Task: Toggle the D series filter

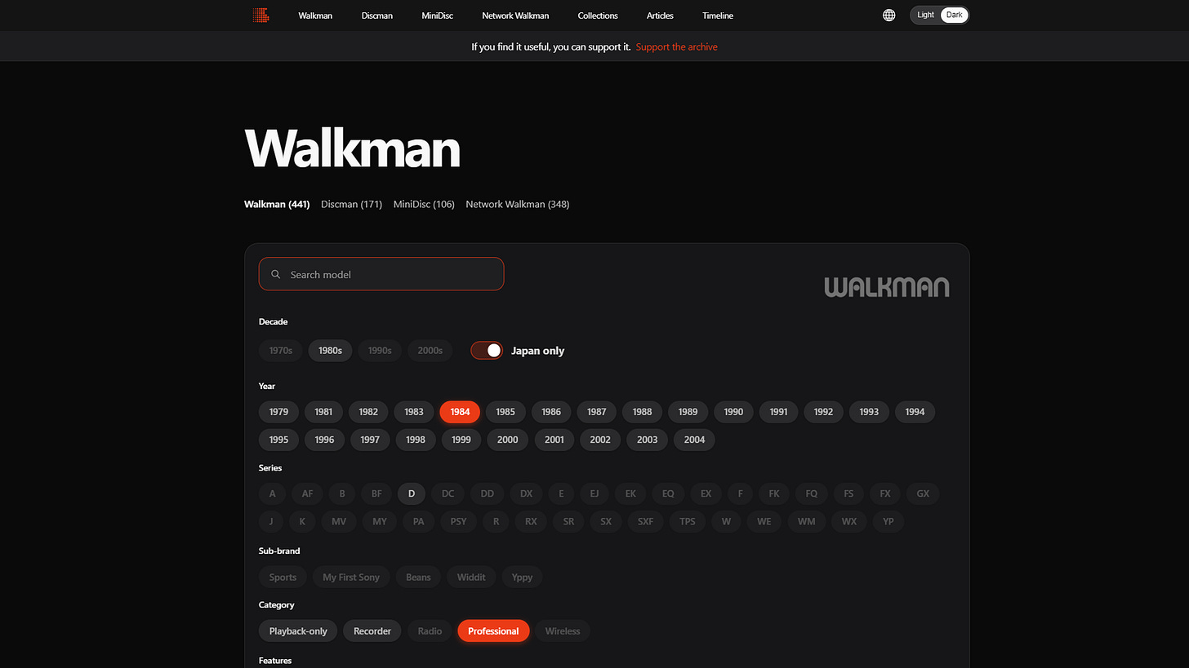Action: [x=412, y=493]
